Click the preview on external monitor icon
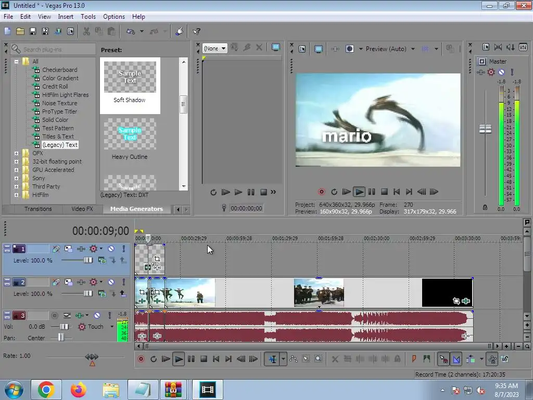The image size is (533, 400). click(x=318, y=49)
